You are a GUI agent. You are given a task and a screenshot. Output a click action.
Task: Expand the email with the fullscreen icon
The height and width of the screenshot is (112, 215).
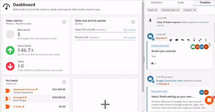point(200,40)
